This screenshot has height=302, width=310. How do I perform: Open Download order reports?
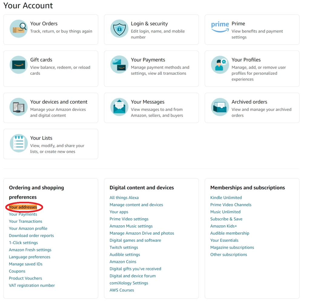(x=31, y=236)
